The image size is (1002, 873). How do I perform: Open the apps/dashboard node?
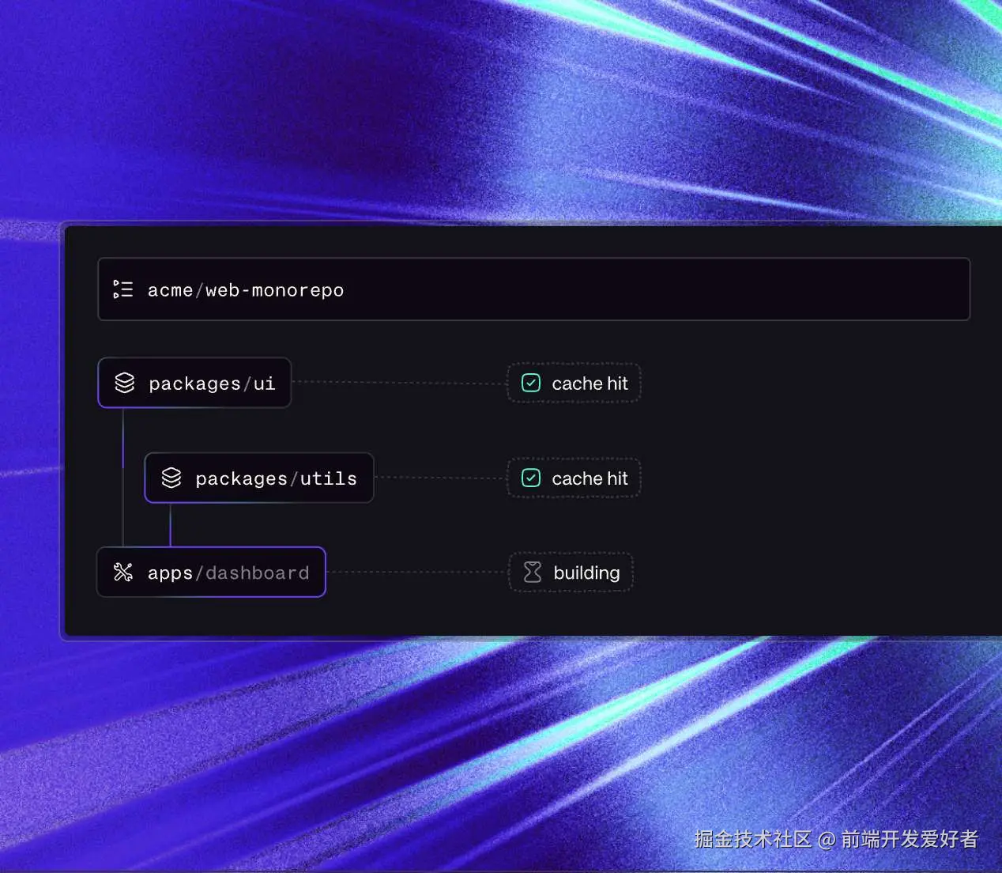click(x=211, y=572)
